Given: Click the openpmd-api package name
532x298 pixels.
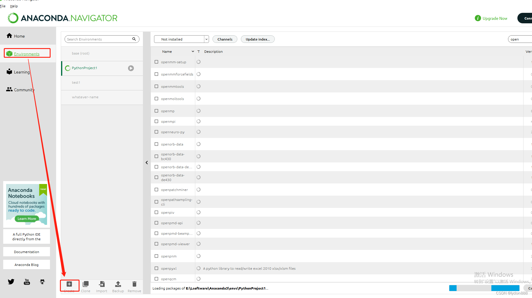Looking at the screenshot, I should point(172,223).
